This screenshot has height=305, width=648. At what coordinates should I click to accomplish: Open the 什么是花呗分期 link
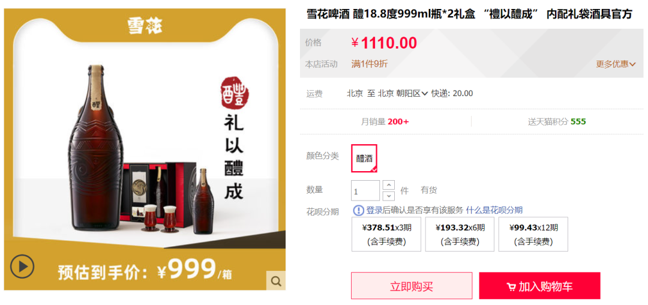pos(494,210)
